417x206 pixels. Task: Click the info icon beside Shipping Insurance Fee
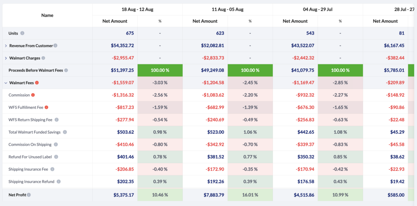point(53,169)
